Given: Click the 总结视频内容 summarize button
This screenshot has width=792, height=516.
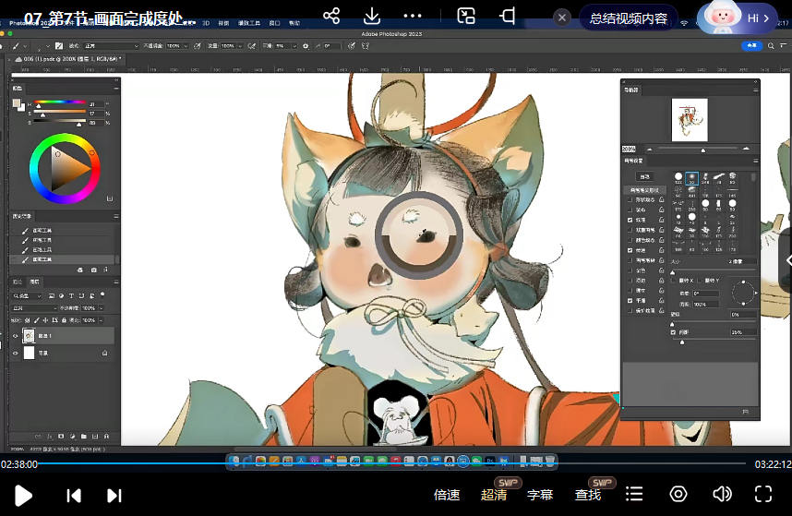Looking at the screenshot, I should (x=628, y=18).
